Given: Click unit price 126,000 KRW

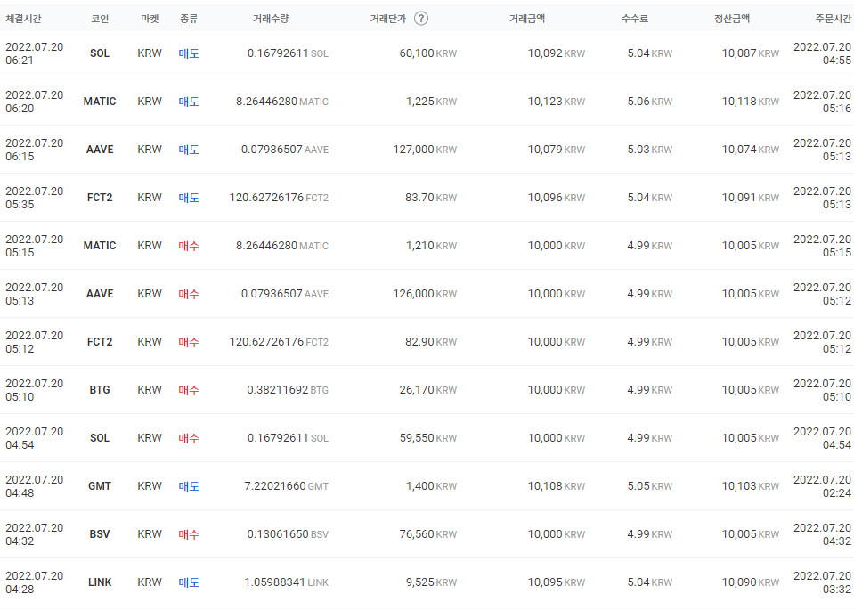Looking at the screenshot, I should coord(425,294).
